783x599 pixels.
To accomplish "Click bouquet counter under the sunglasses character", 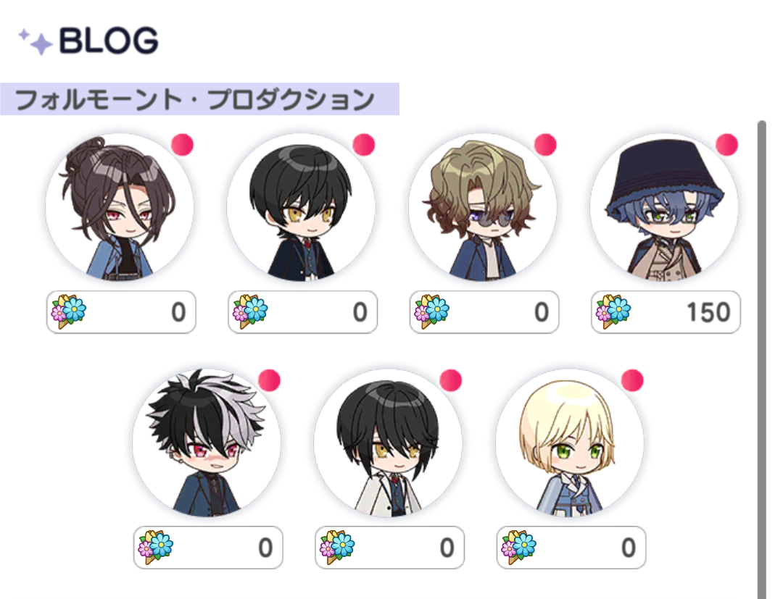I will (x=484, y=312).
